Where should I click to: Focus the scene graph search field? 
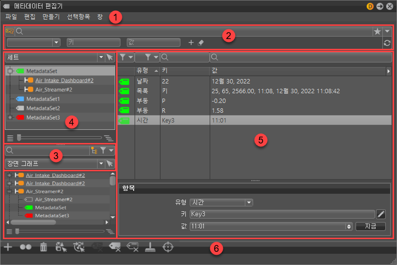[x=47, y=150]
